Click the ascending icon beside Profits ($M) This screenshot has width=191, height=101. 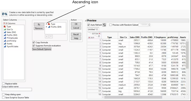pos(46,27)
